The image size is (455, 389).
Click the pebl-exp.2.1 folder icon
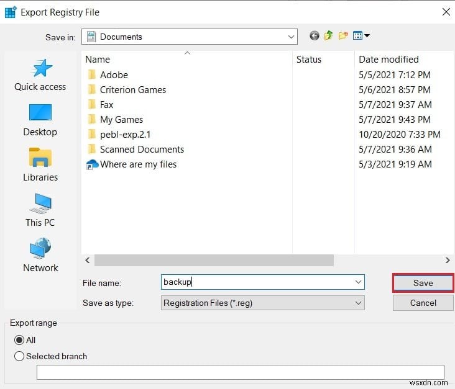click(92, 135)
